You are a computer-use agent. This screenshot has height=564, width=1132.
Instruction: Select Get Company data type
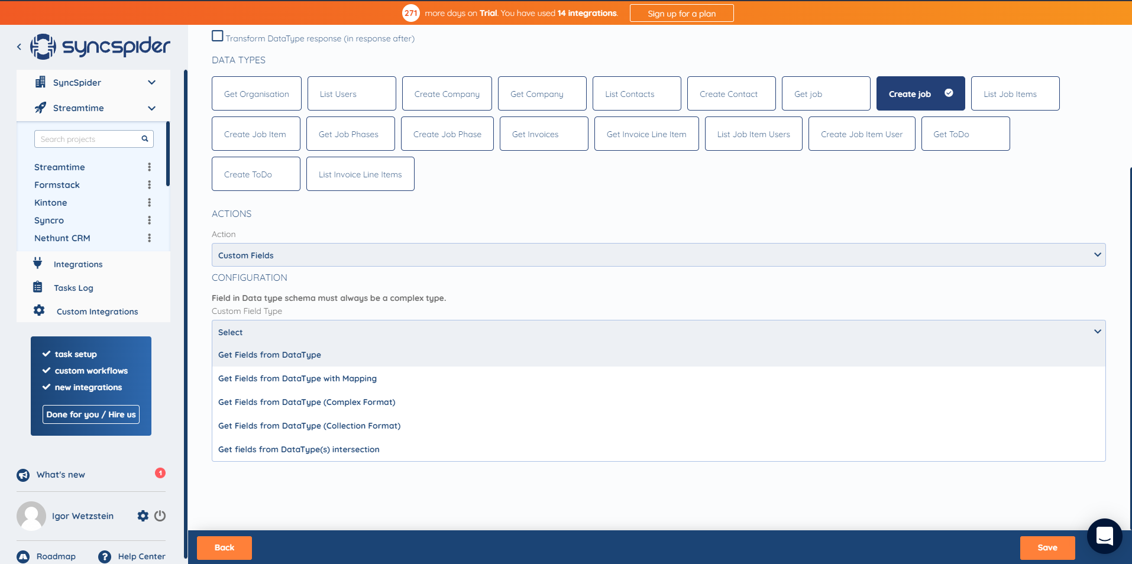542,93
